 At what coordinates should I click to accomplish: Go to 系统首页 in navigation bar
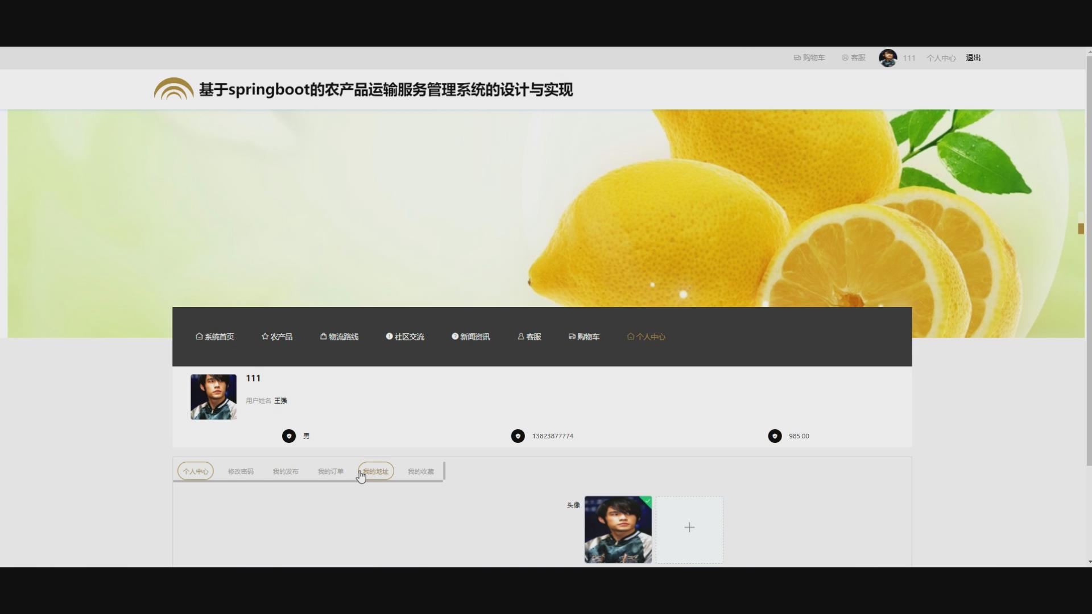[x=215, y=337]
